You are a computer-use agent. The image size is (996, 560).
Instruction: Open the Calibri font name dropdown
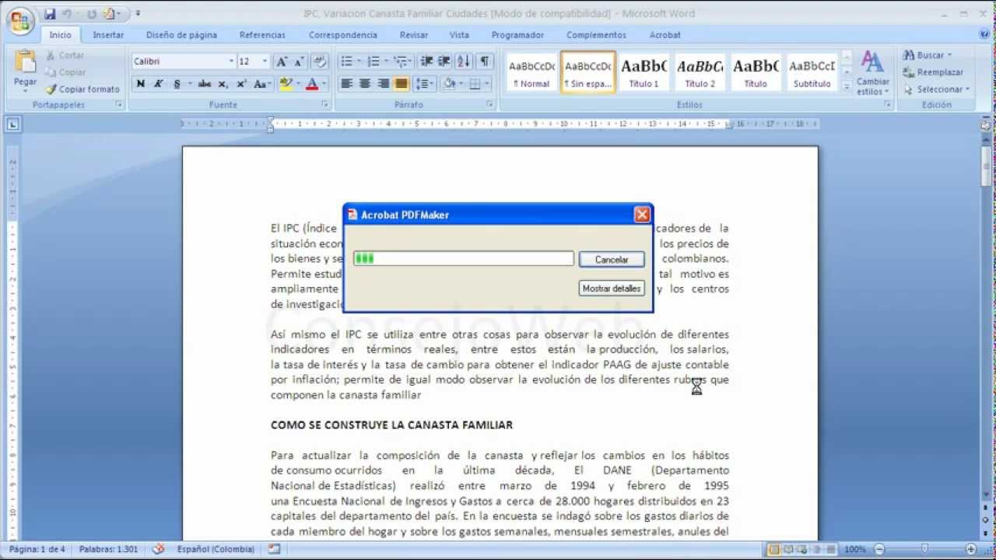[x=231, y=61]
